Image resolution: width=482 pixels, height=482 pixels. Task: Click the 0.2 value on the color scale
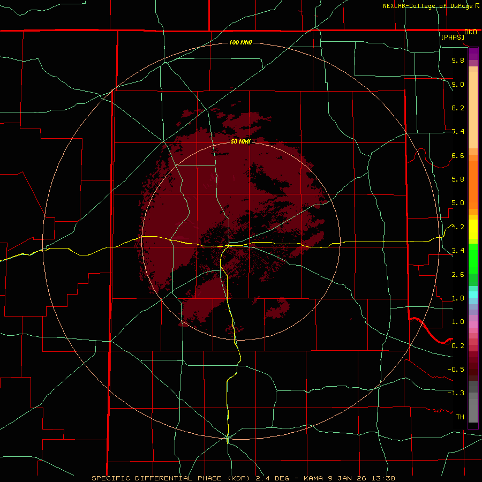pos(458,346)
